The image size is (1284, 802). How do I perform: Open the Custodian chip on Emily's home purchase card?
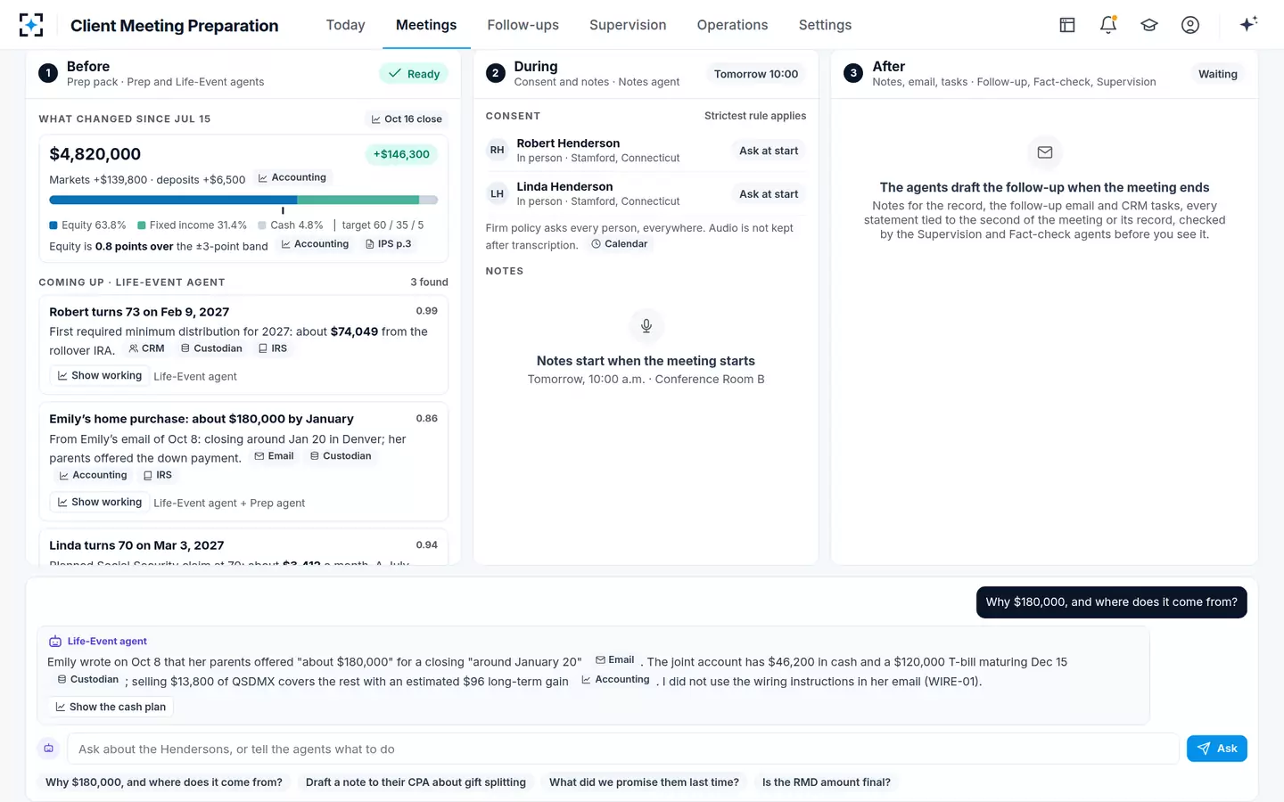pyautogui.click(x=340, y=456)
